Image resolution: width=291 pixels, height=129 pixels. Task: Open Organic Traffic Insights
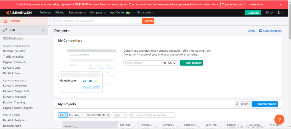[18, 108]
